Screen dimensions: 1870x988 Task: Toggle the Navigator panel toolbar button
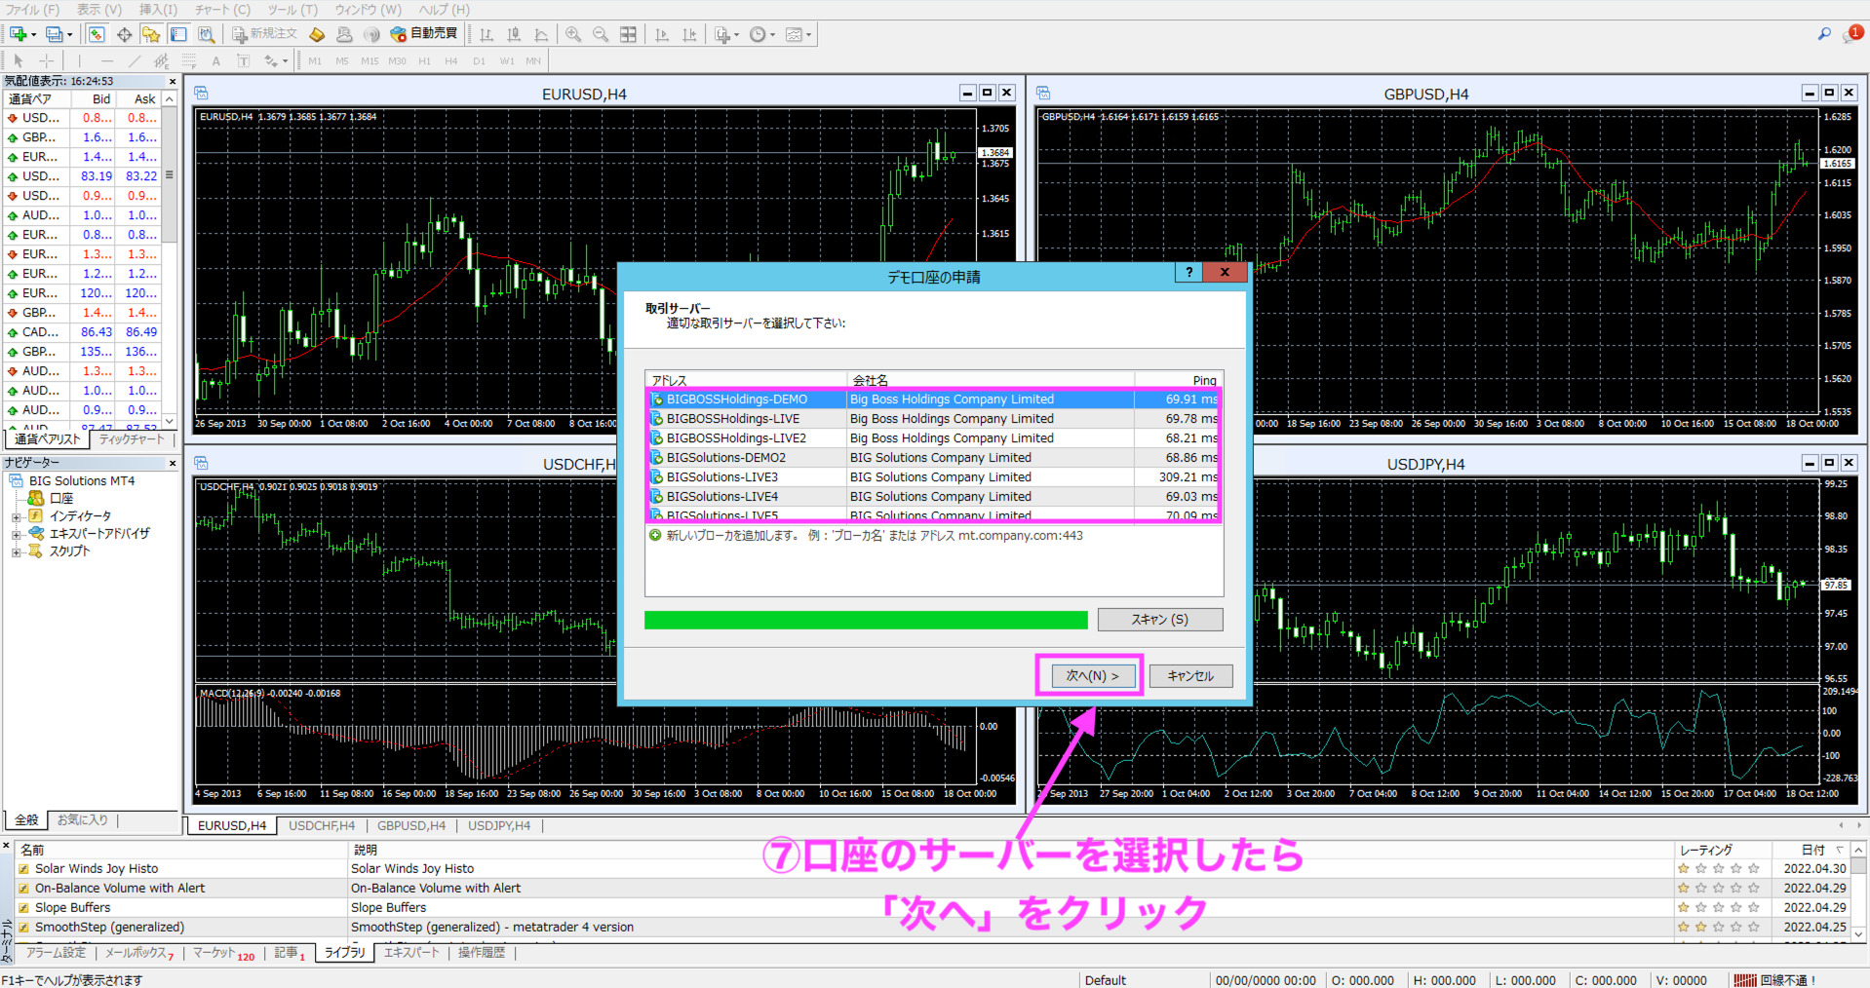151,34
